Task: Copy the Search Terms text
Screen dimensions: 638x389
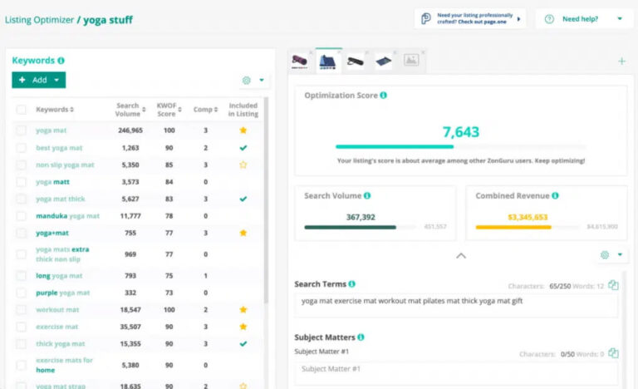Action: pos(613,286)
